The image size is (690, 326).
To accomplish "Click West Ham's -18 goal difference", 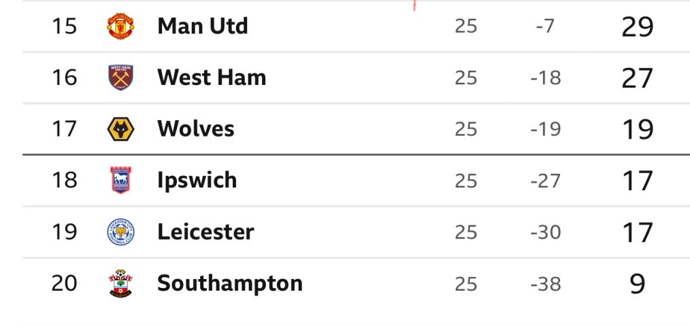I will pos(546,78).
